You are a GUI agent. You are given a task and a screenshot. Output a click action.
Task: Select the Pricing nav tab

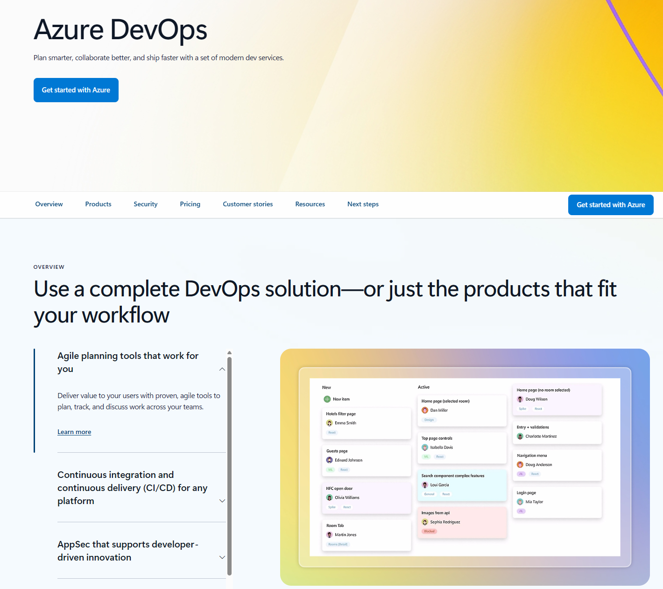point(190,204)
